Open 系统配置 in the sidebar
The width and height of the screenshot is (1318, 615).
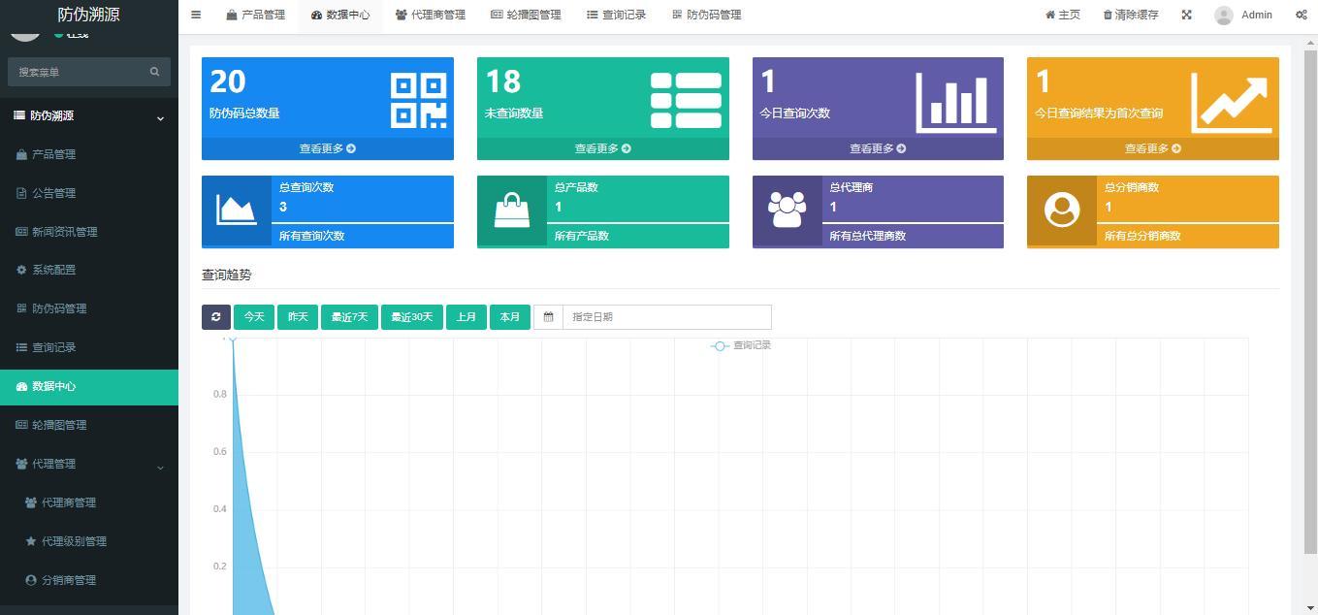tap(89, 270)
